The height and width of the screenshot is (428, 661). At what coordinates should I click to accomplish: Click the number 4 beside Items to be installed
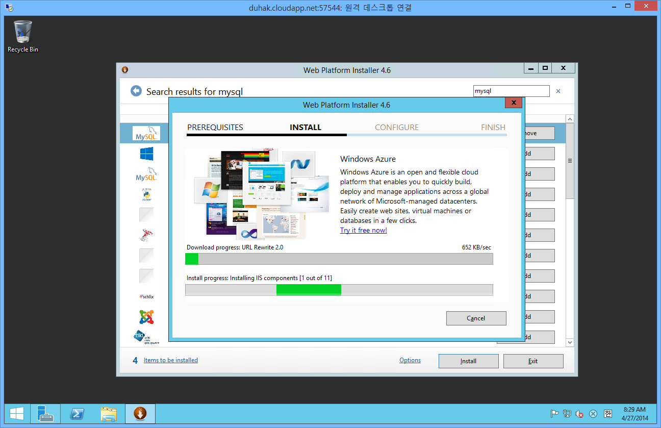(x=135, y=361)
